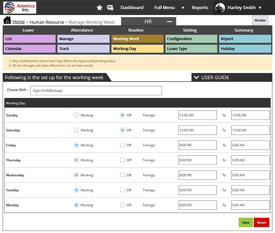
Task: Edit Sunday start time field
Action: (x=197, y=115)
